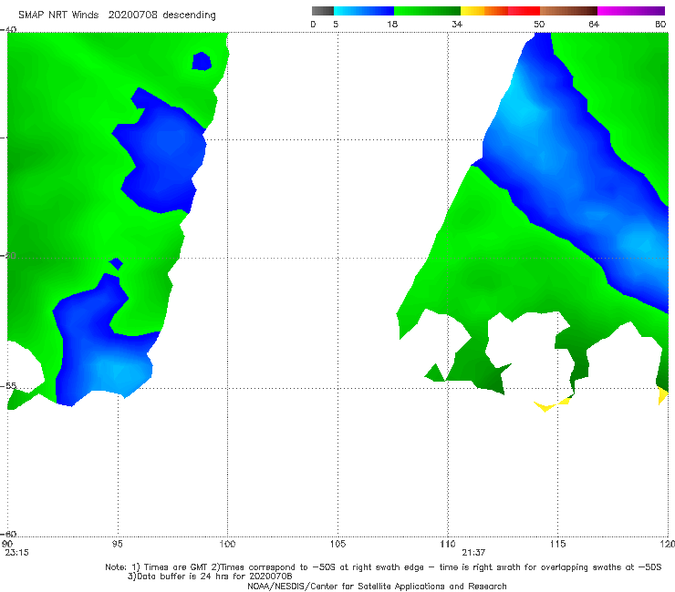The height and width of the screenshot is (592, 675).
Task: Click the brown segment of the color bar
Action: point(568,11)
